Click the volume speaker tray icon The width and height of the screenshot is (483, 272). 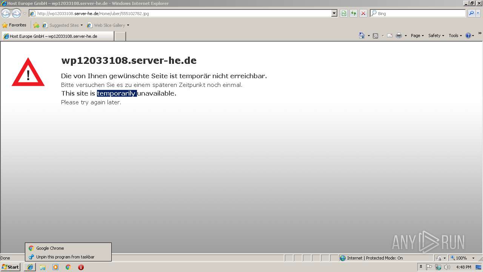pos(447,267)
